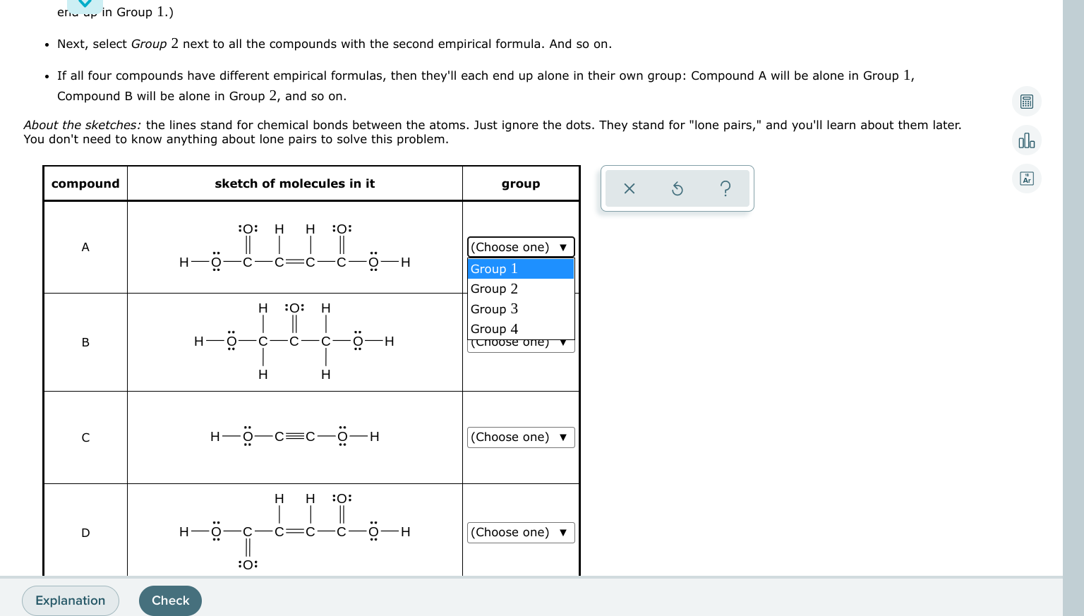Open the data graphing tool

[1026, 140]
